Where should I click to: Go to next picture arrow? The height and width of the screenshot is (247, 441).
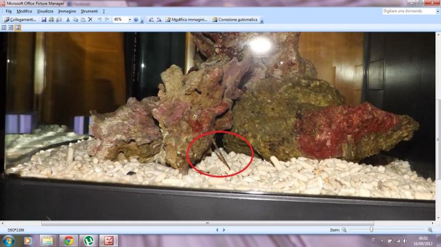[224, 230]
